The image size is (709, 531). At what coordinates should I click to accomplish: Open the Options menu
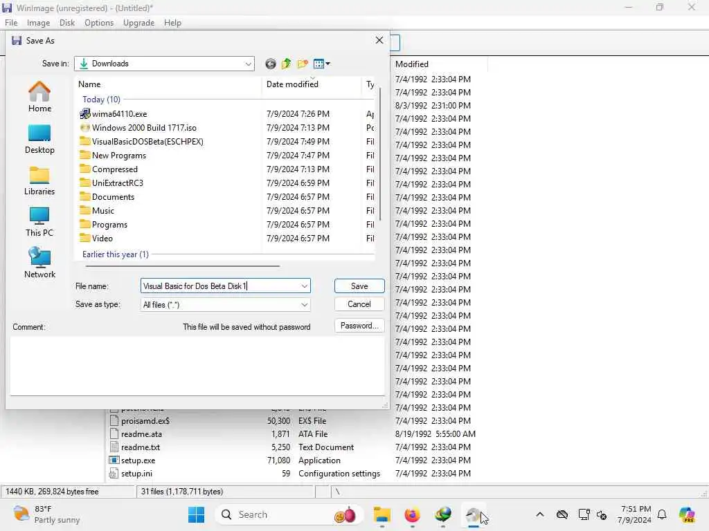(x=99, y=23)
